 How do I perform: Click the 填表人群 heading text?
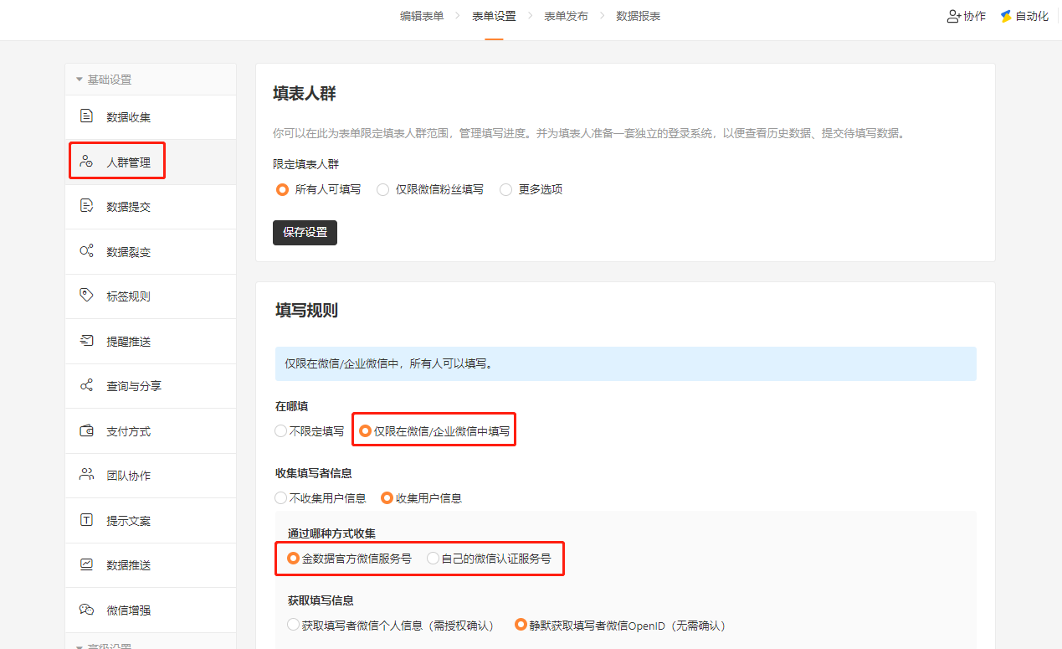[x=304, y=93]
